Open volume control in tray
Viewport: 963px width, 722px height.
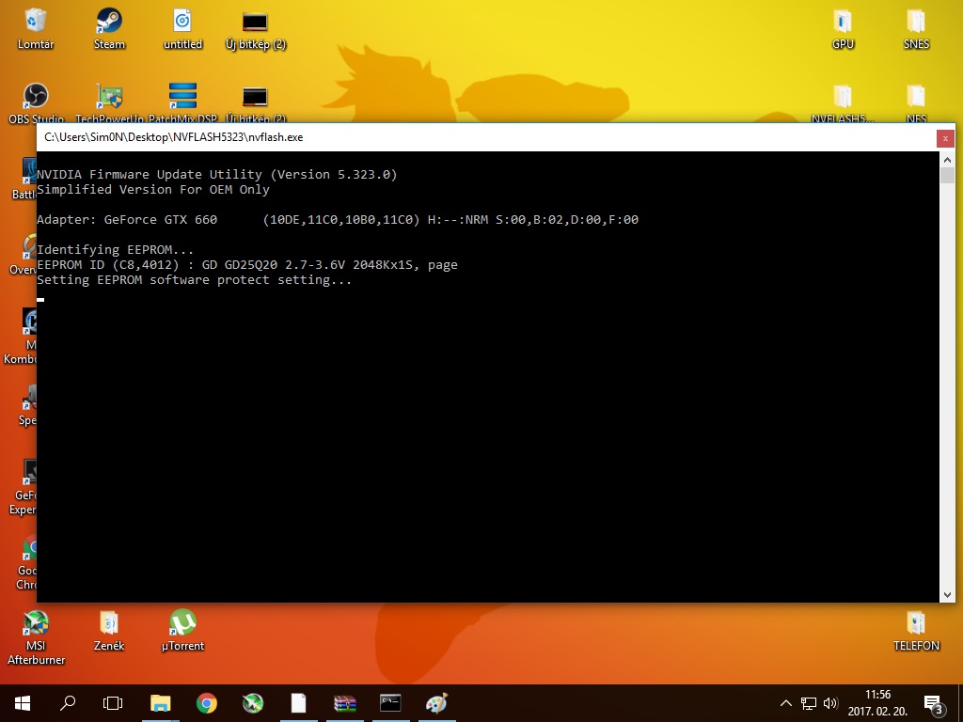click(830, 703)
